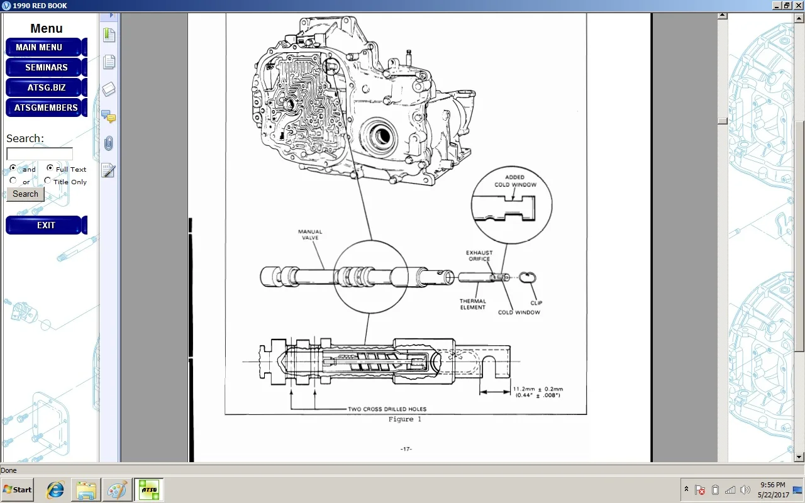Viewport: 805px width, 503px height.
Task: Select the 'and' radio option
Action: click(13, 169)
